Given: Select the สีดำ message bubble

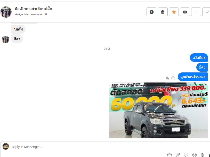Looking at the screenshot, I should [x=17, y=39].
